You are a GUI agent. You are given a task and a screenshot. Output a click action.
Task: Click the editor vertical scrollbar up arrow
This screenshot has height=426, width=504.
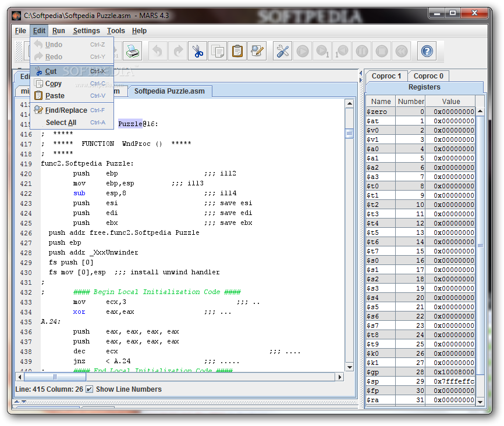[349, 103]
